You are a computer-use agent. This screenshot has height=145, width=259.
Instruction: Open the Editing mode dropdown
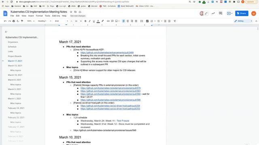point(243,21)
